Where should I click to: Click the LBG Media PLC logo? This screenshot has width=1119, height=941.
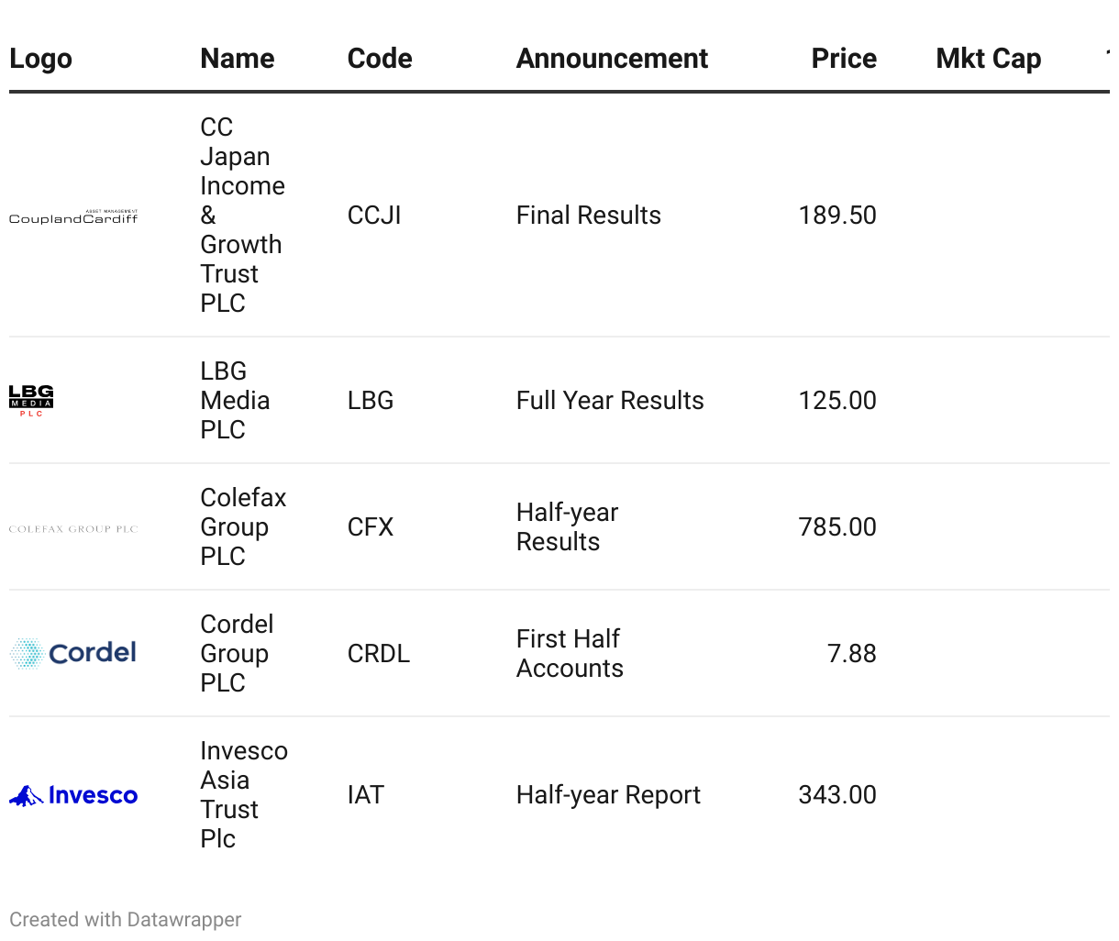[x=31, y=401]
